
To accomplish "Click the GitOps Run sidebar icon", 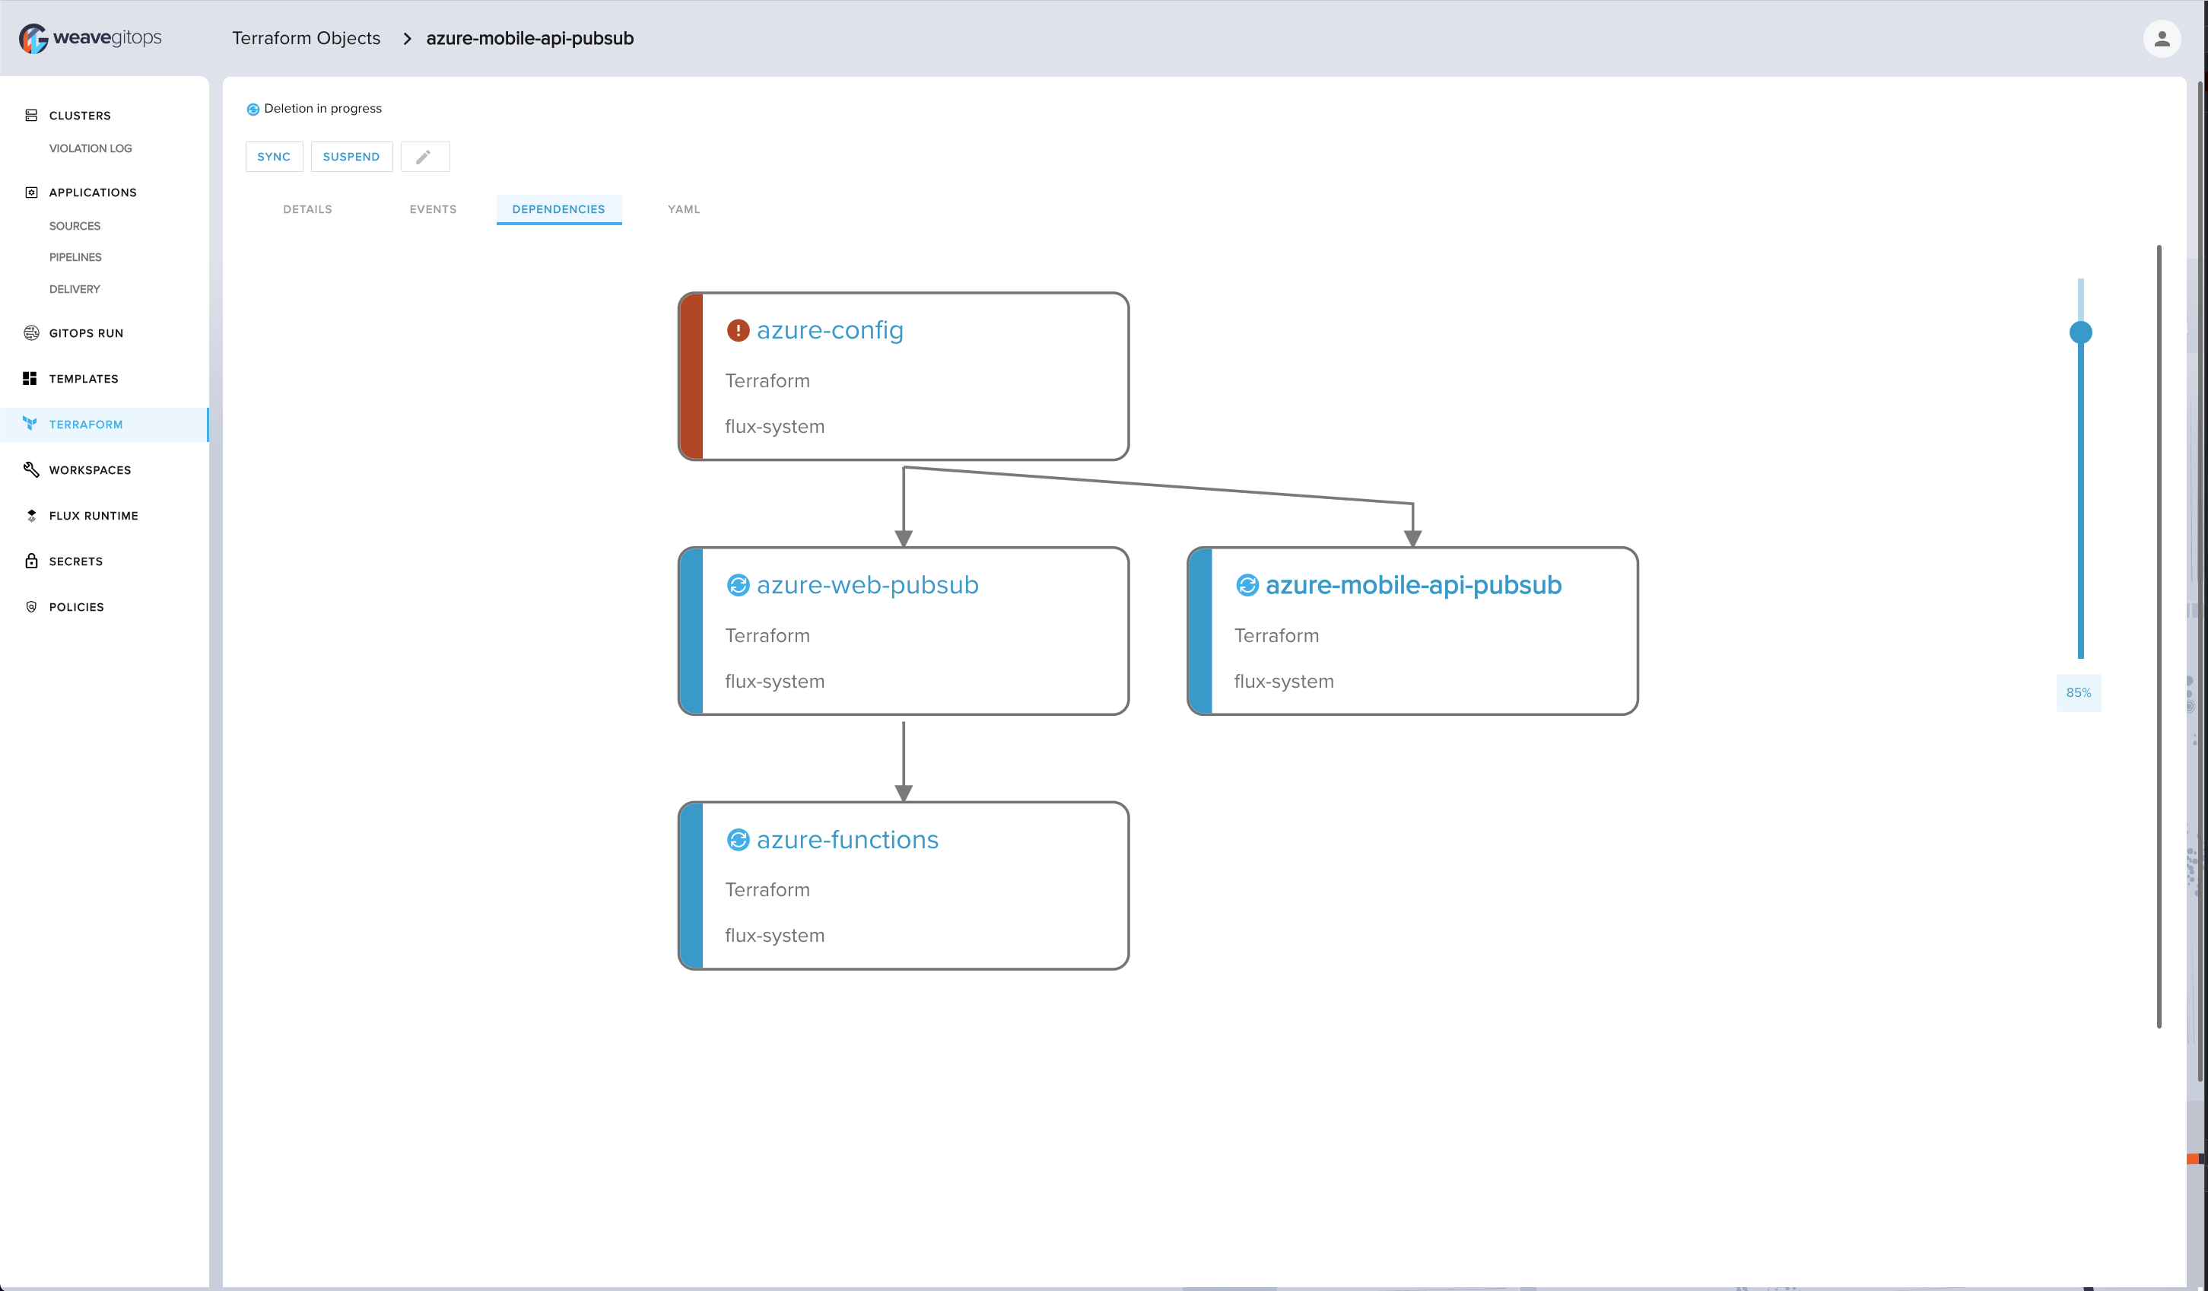I will (31, 333).
